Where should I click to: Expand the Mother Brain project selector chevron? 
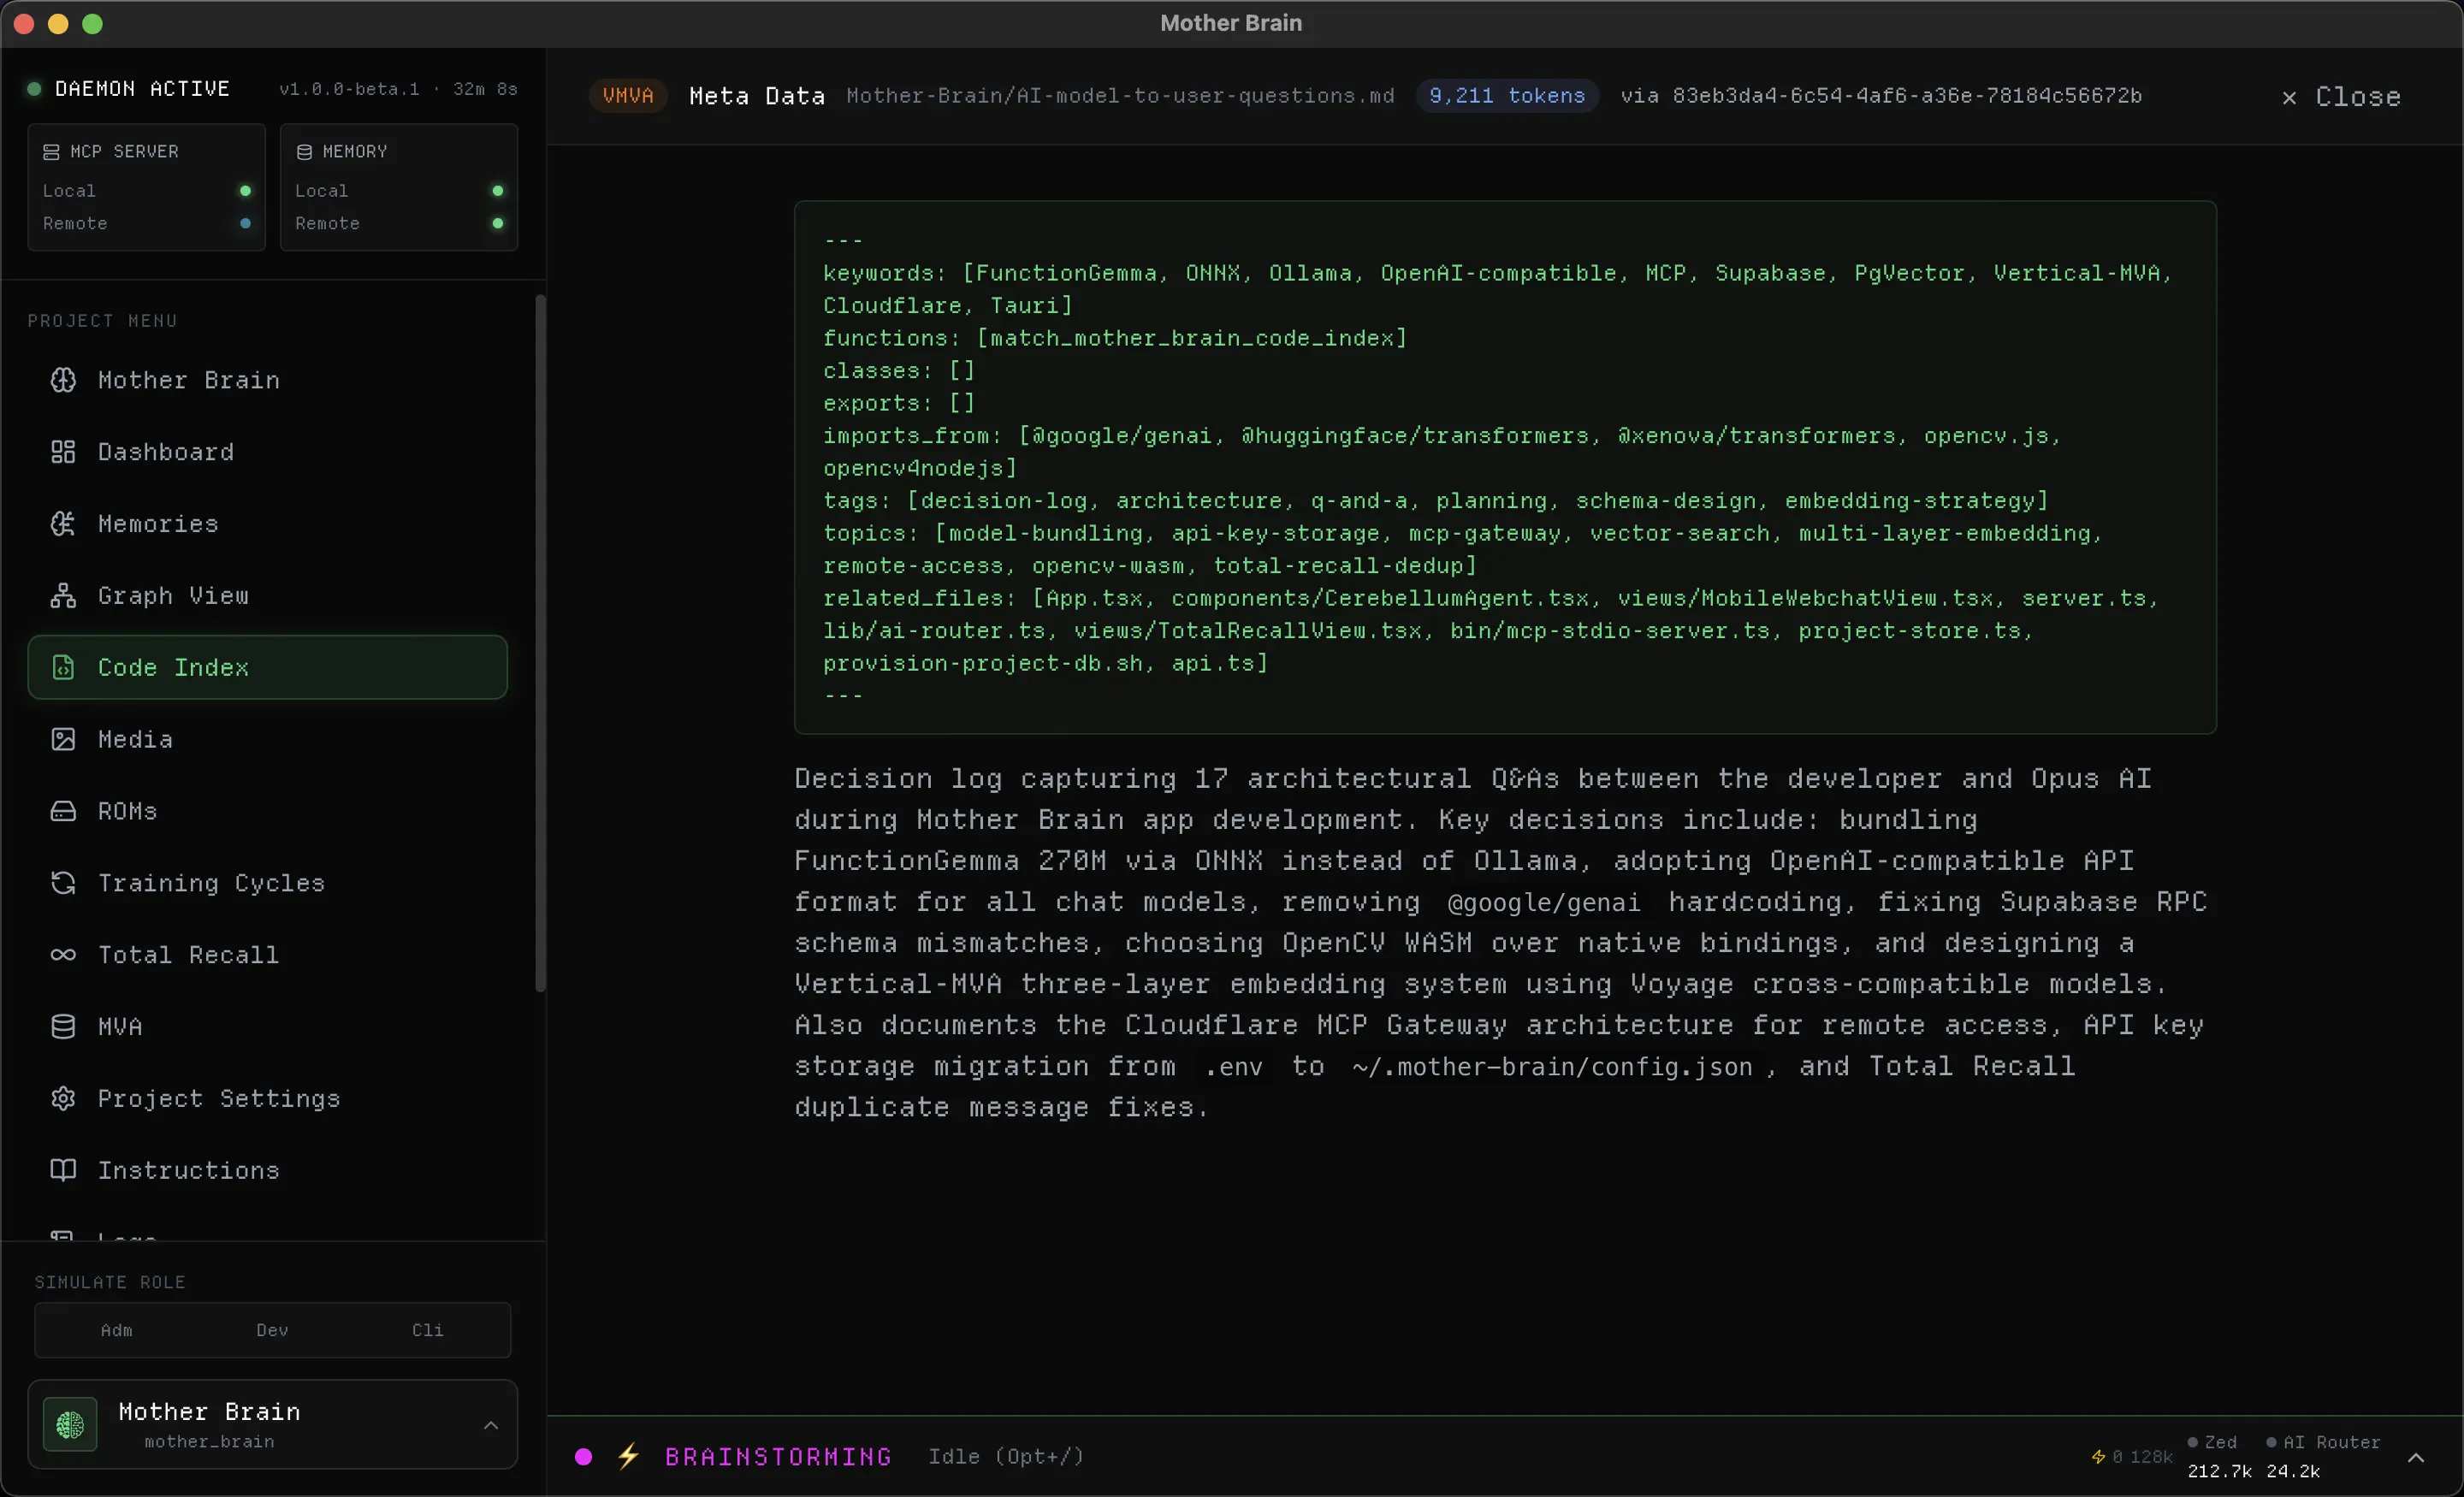pos(491,1425)
